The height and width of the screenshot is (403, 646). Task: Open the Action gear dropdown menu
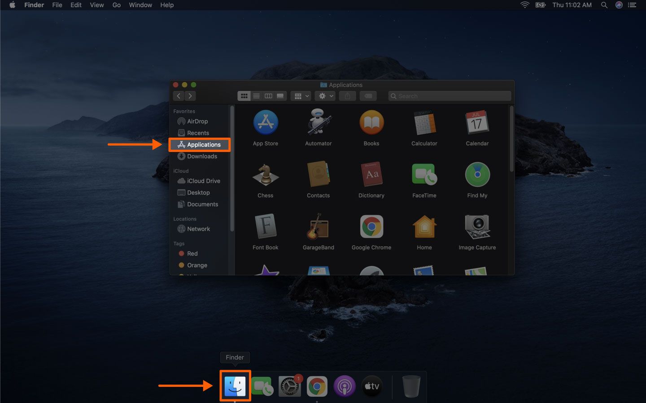[x=325, y=96]
